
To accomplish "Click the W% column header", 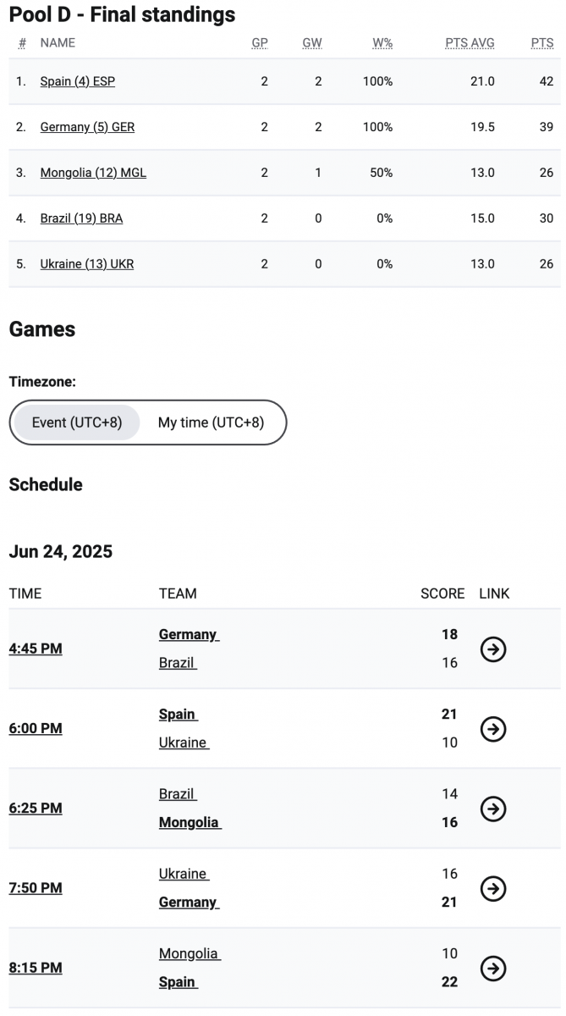I will click(382, 43).
